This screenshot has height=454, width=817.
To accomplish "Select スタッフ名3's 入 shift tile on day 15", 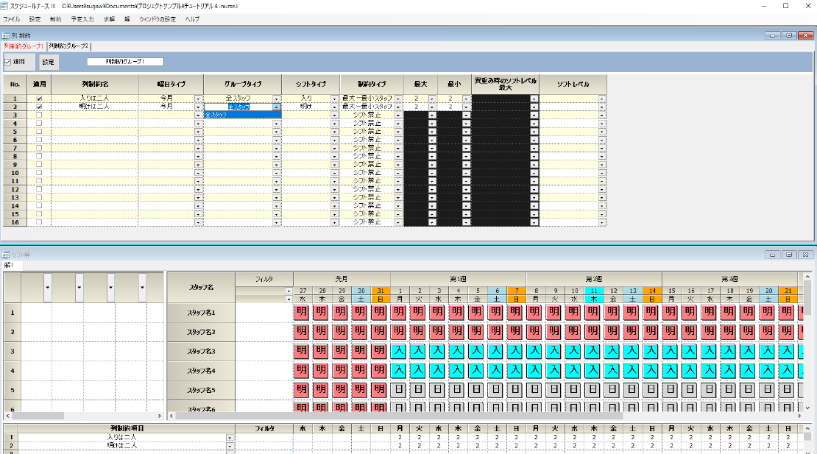I will (x=671, y=351).
